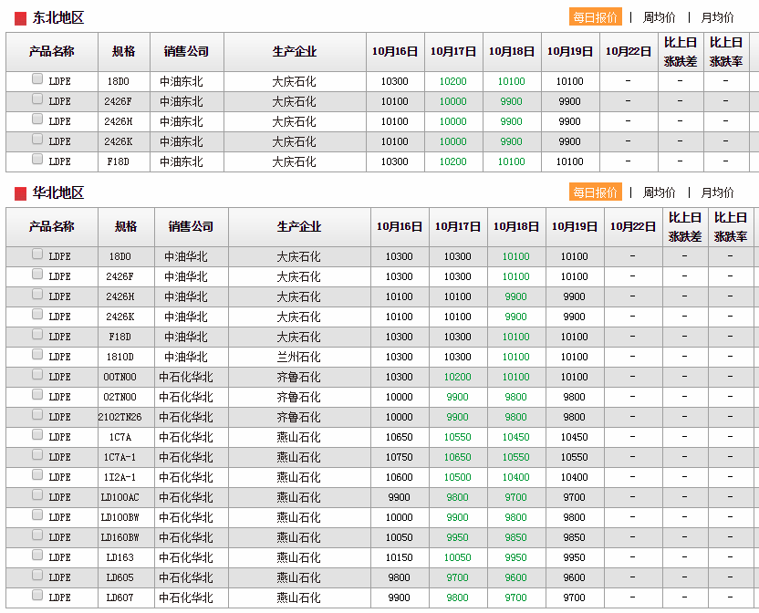Image resolution: width=759 pixels, height=613 pixels.
Task: Select checkbox for LD160BW 燕山石化 row
Action: pyautogui.click(x=37, y=535)
